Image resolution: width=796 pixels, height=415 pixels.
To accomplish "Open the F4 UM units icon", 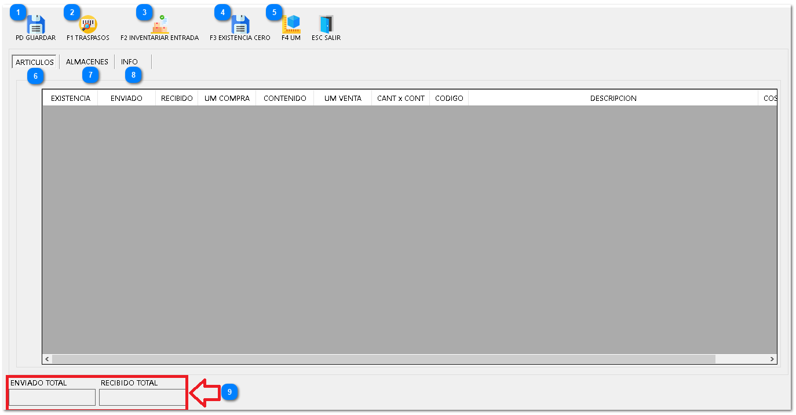I will tap(291, 25).
